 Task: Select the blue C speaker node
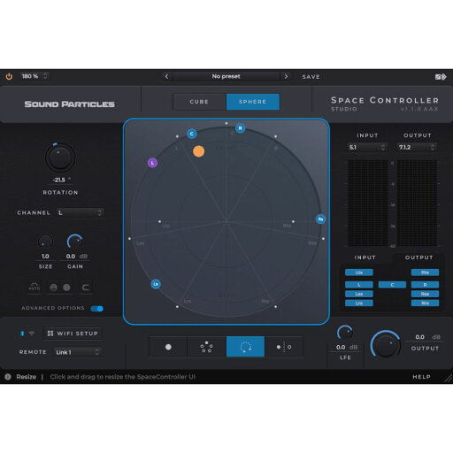pyautogui.click(x=192, y=134)
